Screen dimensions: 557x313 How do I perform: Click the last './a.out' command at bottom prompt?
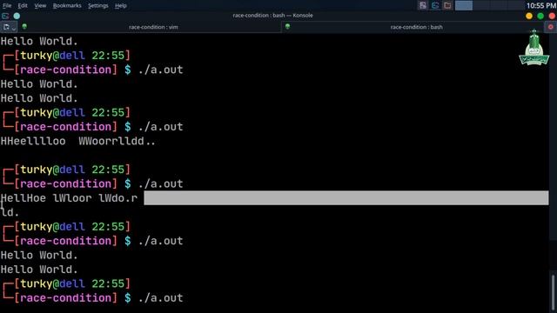(160, 297)
